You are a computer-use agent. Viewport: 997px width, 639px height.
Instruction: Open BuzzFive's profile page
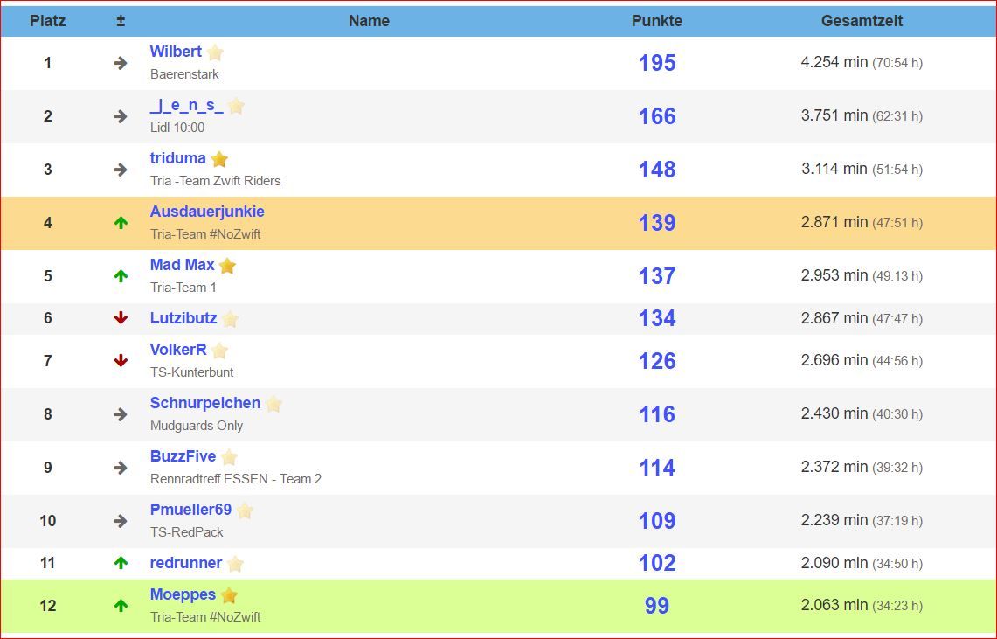coord(183,456)
